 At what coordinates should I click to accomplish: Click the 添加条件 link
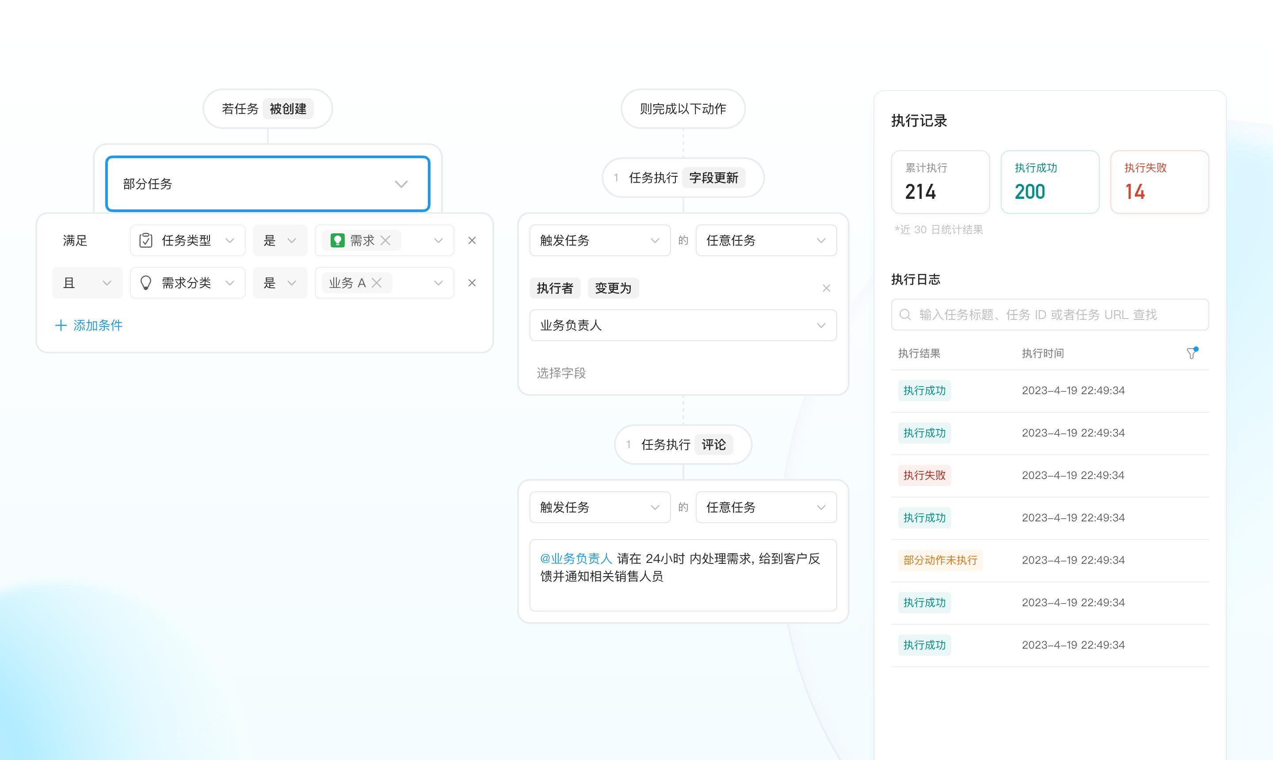coord(97,325)
